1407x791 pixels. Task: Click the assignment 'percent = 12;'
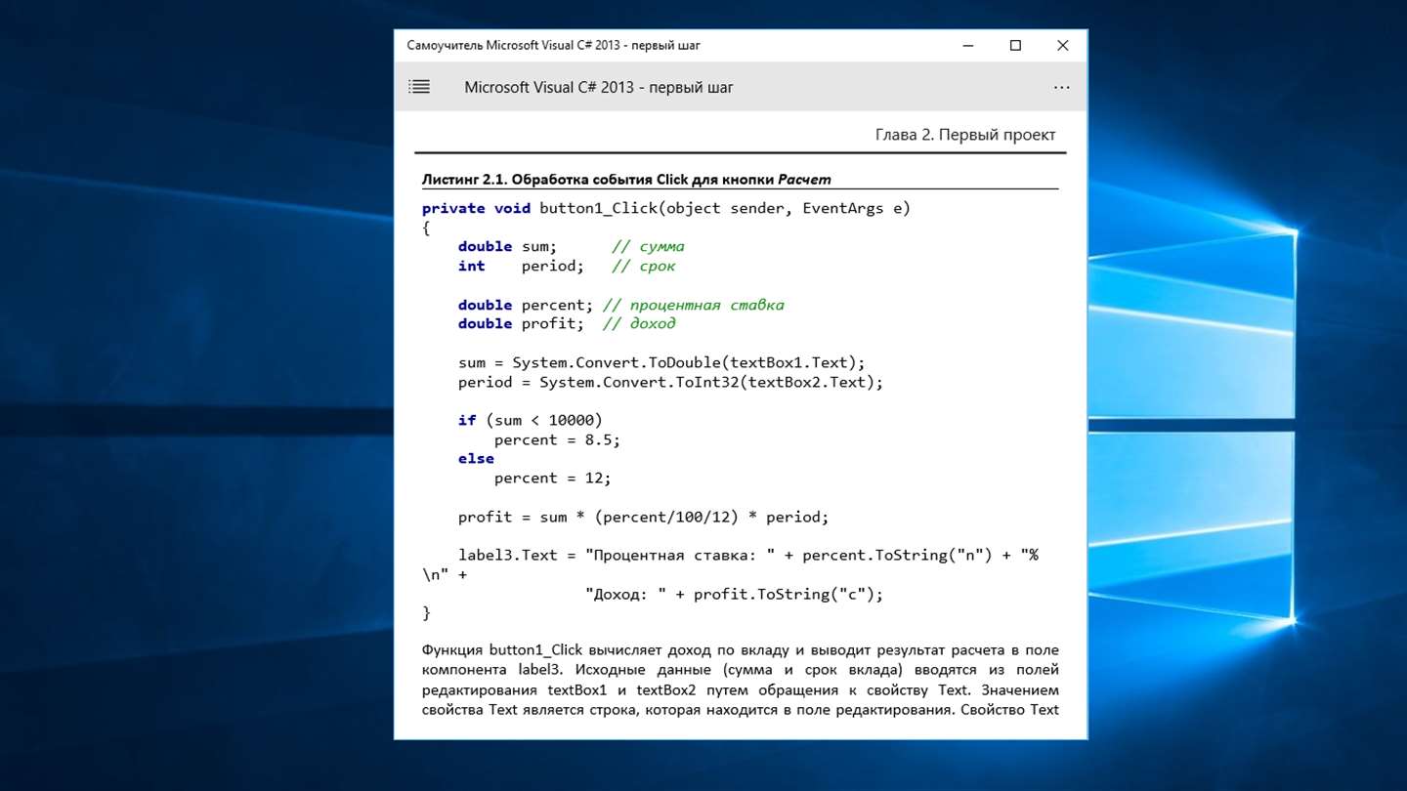(553, 478)
